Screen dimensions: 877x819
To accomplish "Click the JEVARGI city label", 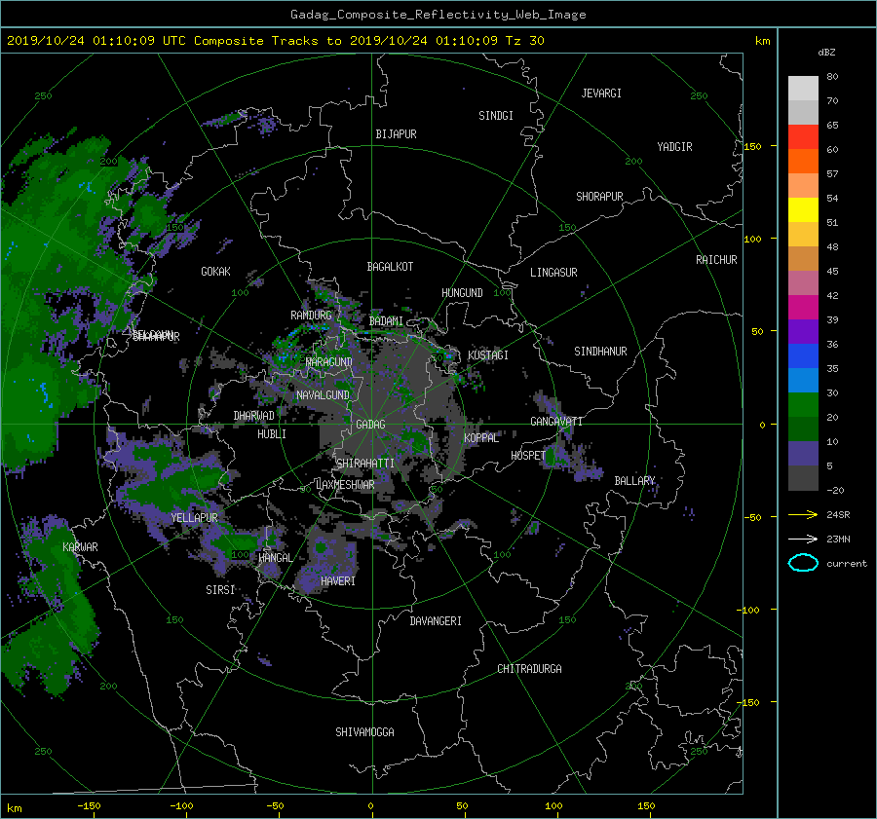I will [601, 93].
